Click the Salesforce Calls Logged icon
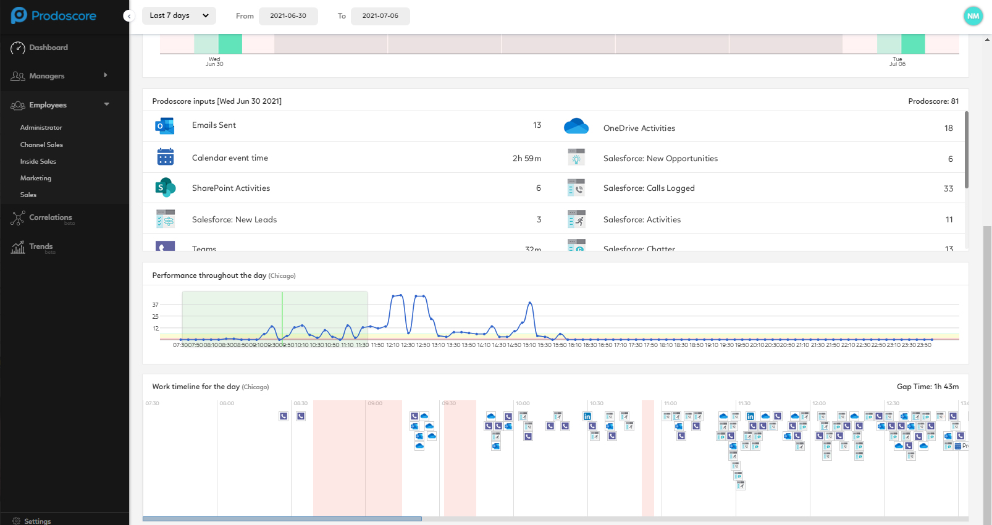Viewport: 992px width, 525px height. 576,188
